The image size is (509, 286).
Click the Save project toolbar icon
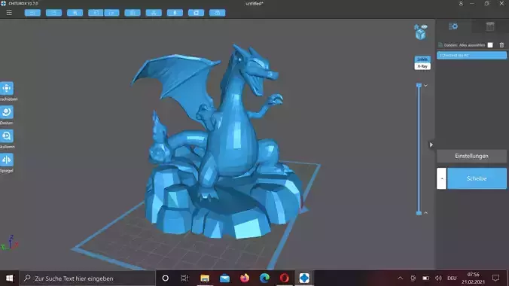(54, 13)
